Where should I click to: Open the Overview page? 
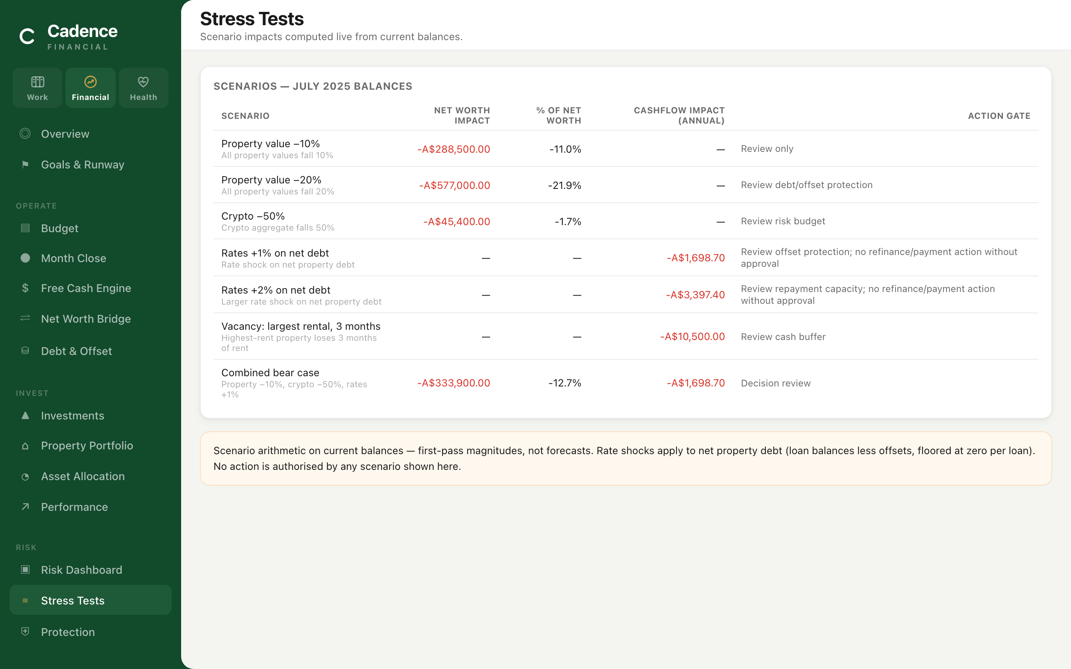(90, 134)
